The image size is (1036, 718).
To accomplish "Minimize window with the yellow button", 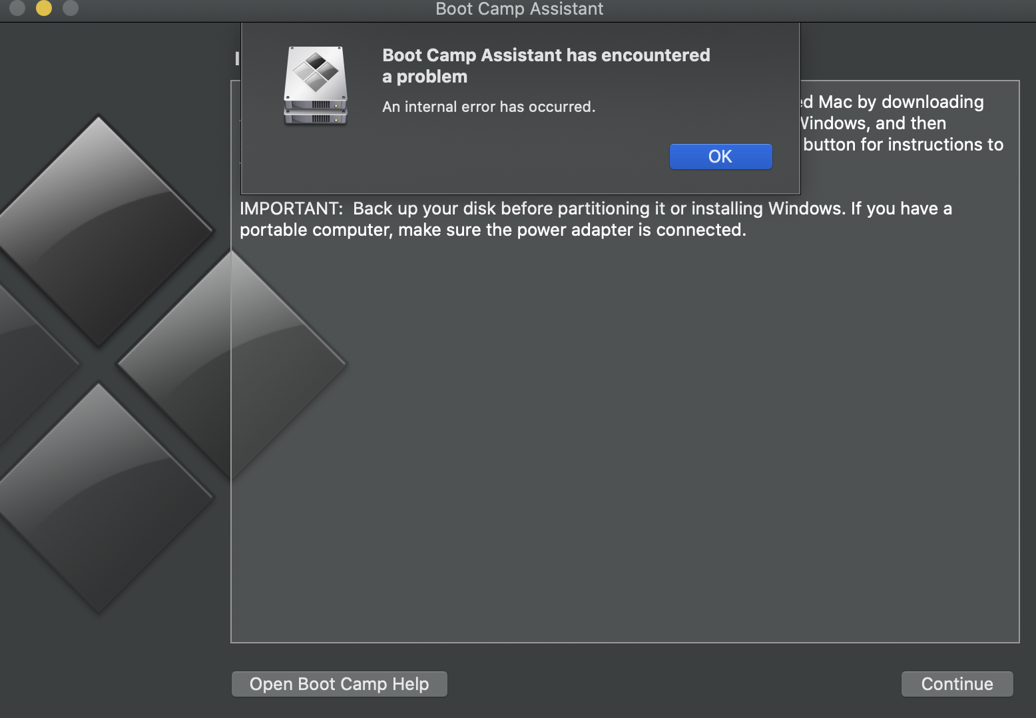I will (44, 8).
